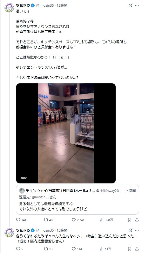This screenshot has height=253, width=142.
Task: Open more options menu on first post
Action: 137,5
